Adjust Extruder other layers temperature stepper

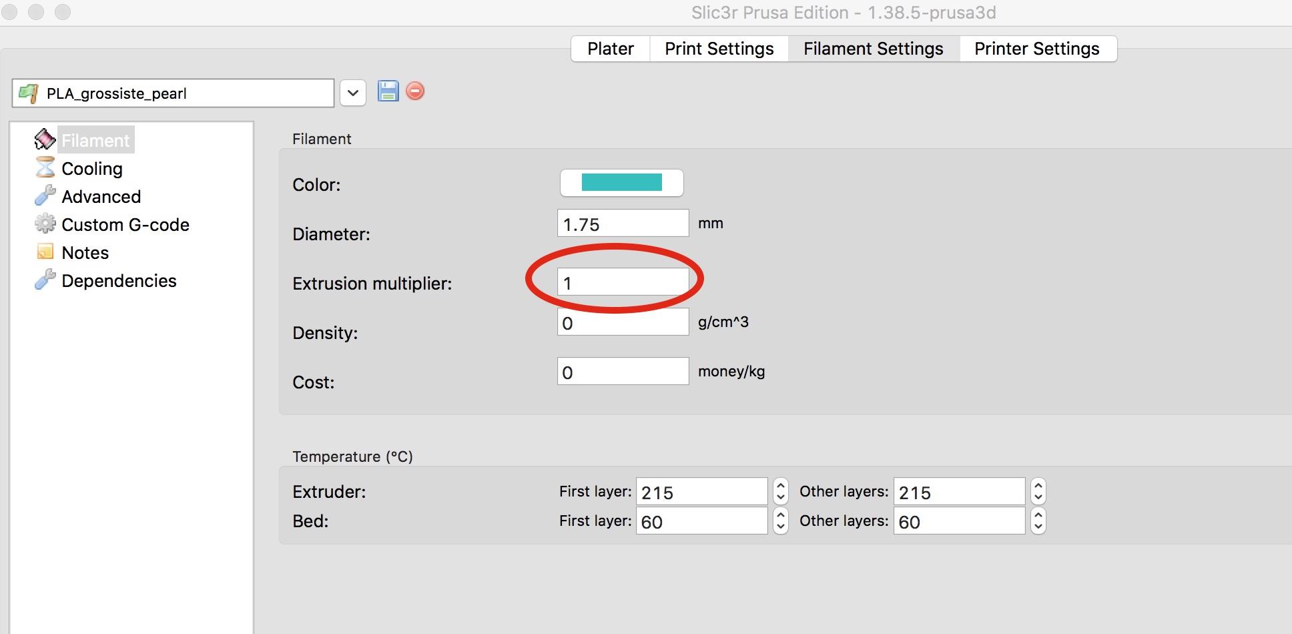(x=1038, y=491)
